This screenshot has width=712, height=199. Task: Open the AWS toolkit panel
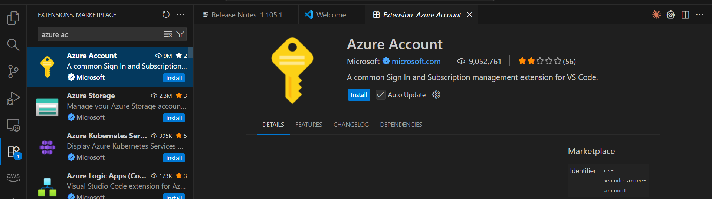coord(13,177)
